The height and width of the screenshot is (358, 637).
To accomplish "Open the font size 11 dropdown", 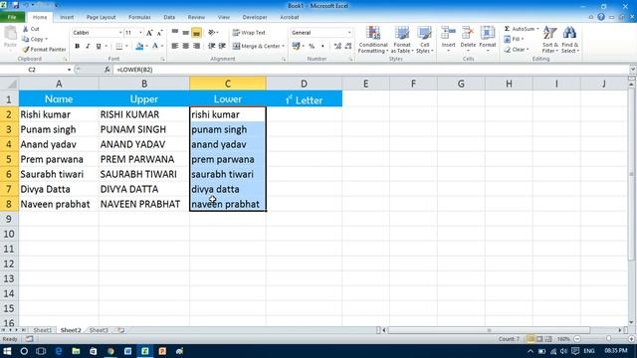I will [140, 33].
